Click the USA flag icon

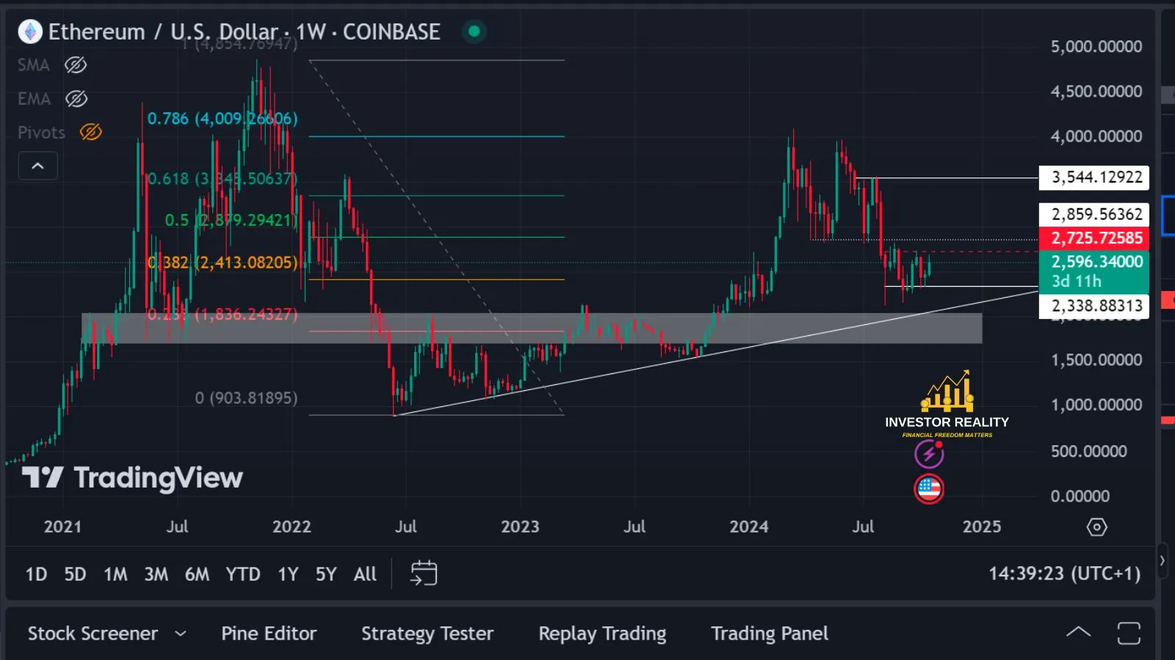[930, 488]
